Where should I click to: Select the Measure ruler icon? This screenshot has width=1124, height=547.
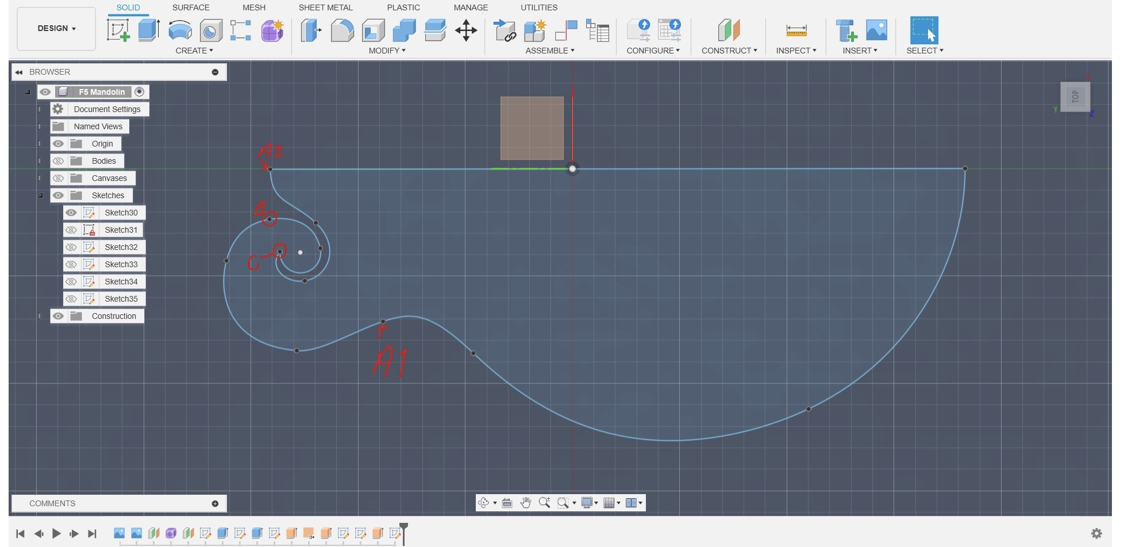click(x=796, y=30)
